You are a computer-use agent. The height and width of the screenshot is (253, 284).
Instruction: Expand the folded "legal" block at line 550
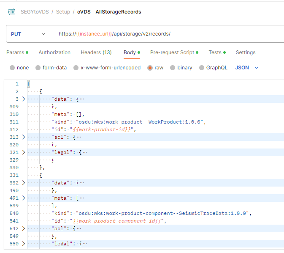(x=24, y=244)
